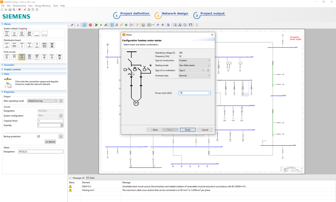Image resolution: width=336 pixels, height=202 pixels.
Task: Click the Cancel button in Motor dialog
Action: coord(205,130)
